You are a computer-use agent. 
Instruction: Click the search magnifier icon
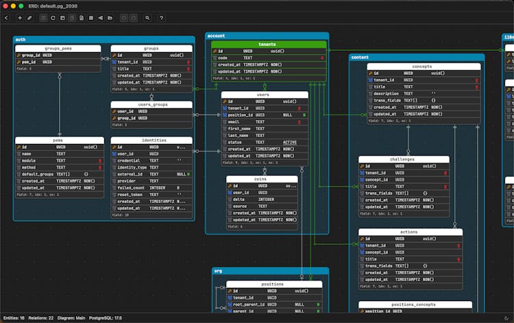click(x=147, y=18)
